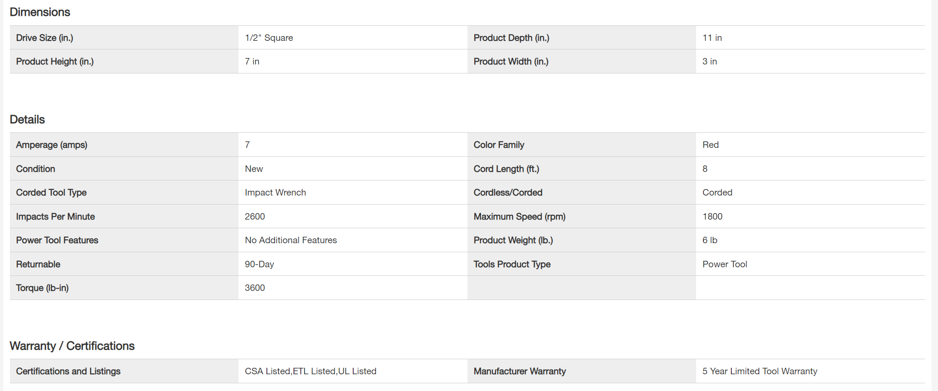
Task: Select the Drive Size (in.) label
Action: pos(45,38)
